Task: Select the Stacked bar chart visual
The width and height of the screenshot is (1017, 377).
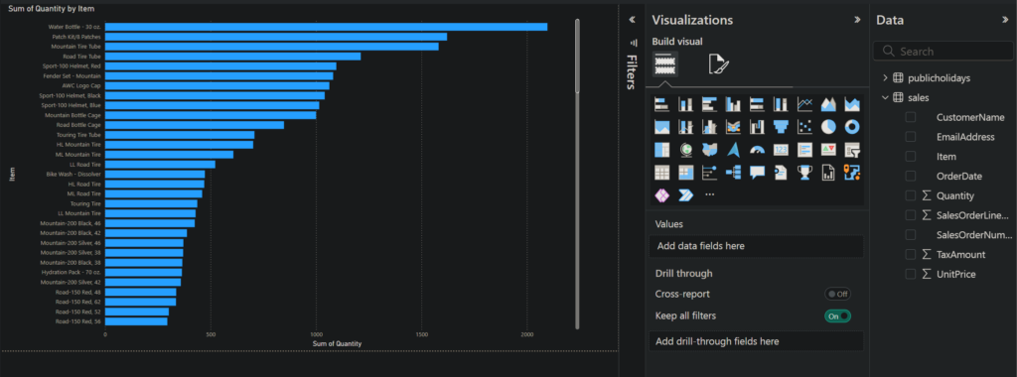Action: (x=661, y=104)
